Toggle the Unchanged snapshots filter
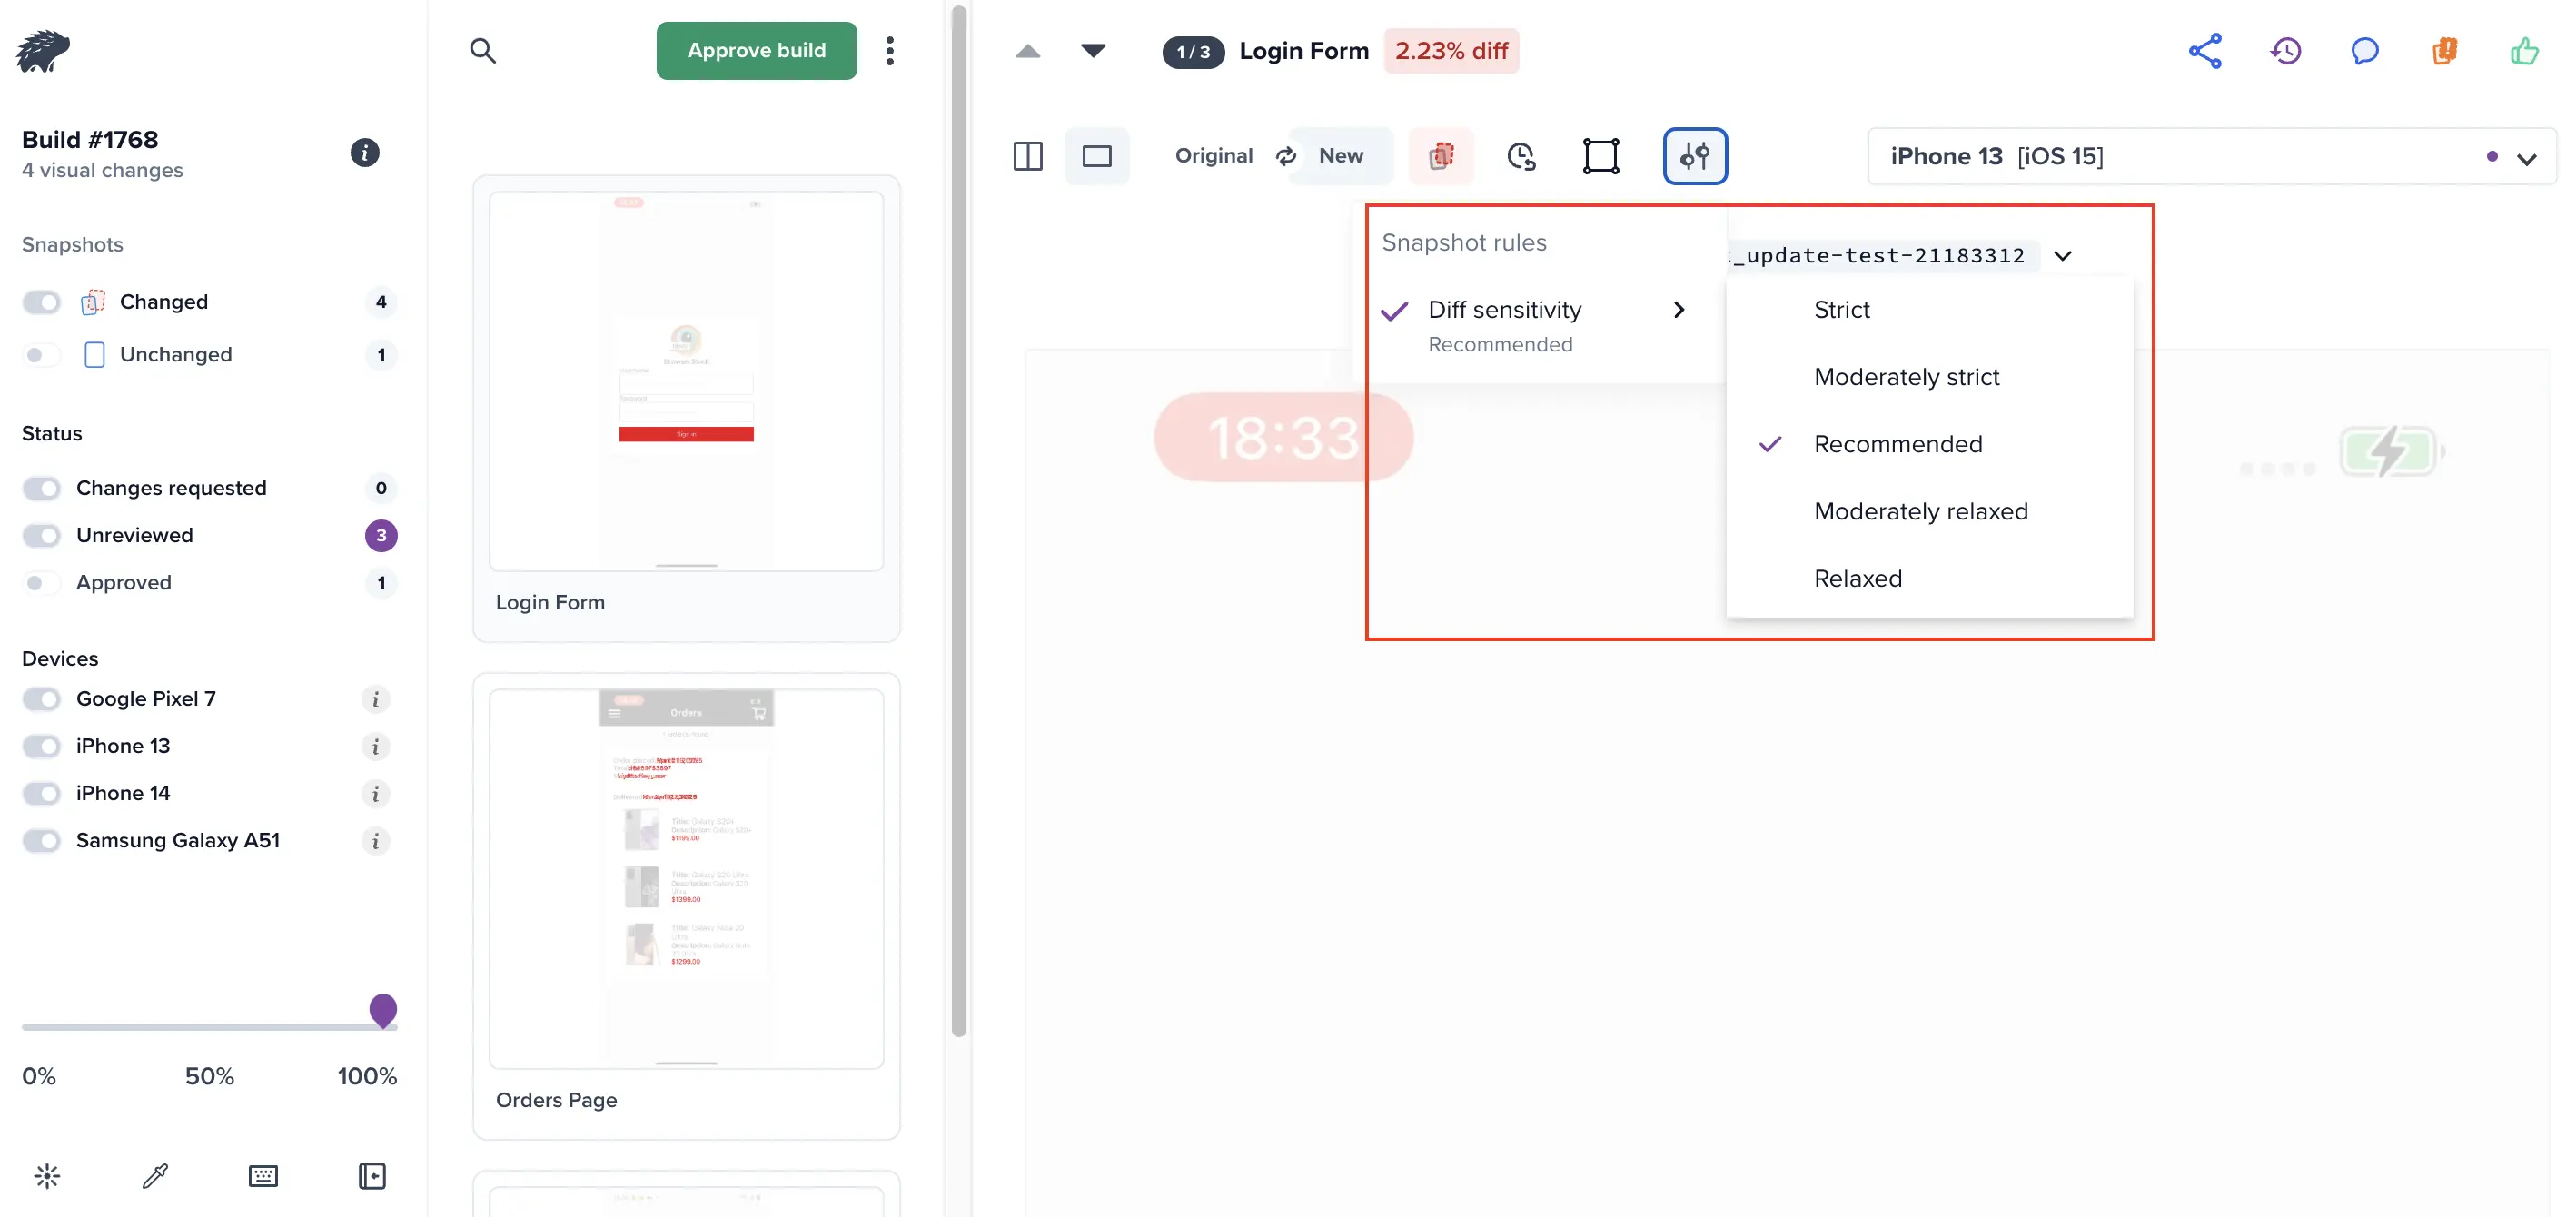This screenshot has width=2576, height=1217. click(42, 355)
